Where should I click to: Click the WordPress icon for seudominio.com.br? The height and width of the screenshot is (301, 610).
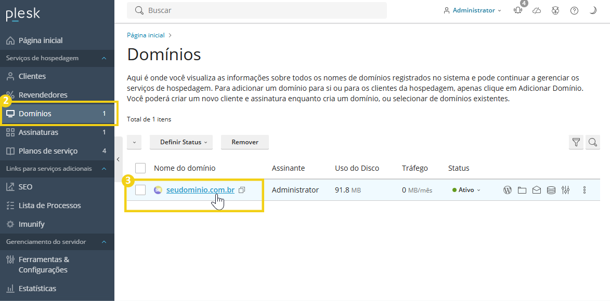(508, 190)
